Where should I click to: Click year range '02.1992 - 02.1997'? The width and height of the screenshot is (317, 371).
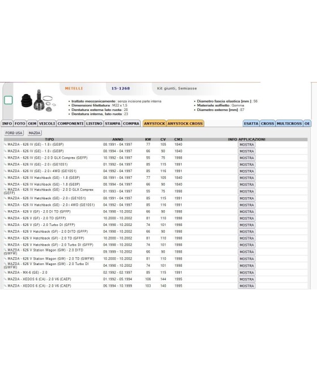click(118, 272)
